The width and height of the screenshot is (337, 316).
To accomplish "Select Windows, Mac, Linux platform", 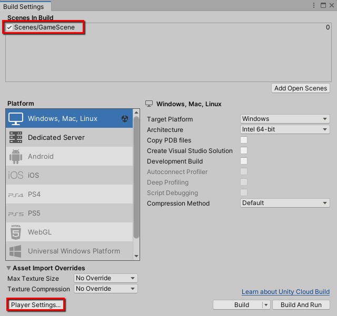I will (x=69, y=118).
